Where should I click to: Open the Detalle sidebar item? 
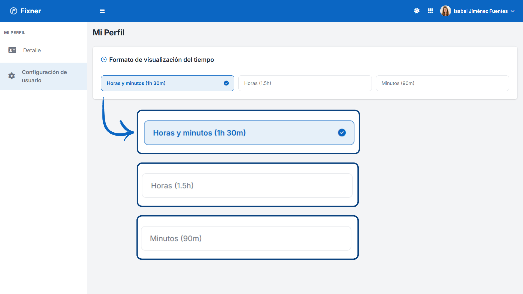click(x=43, y=50)
